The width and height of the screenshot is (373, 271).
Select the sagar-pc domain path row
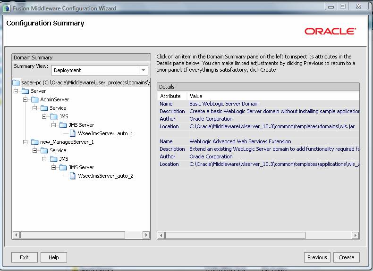tap(81, 82)
